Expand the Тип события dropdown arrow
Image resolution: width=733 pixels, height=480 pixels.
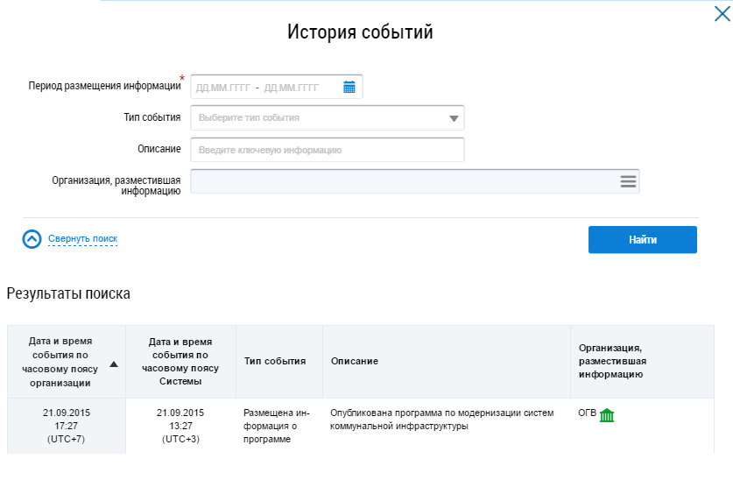click(453, 118)
